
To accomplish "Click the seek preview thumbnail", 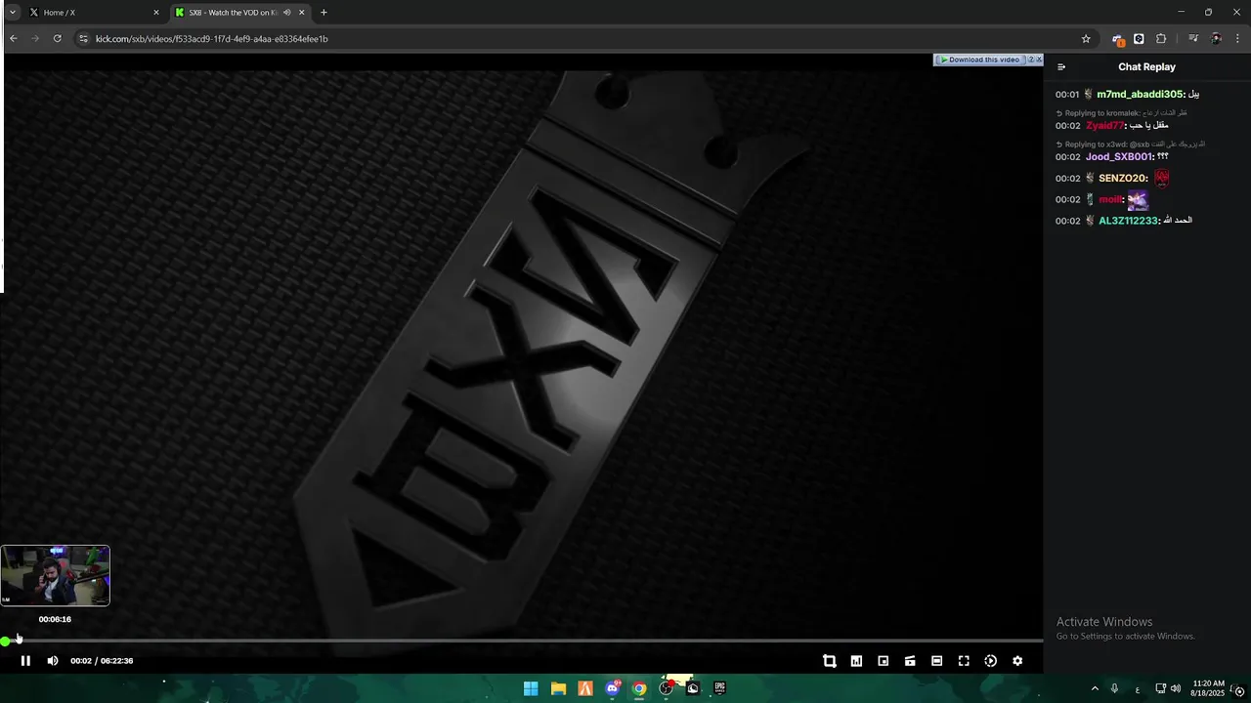I will (55, 576).
